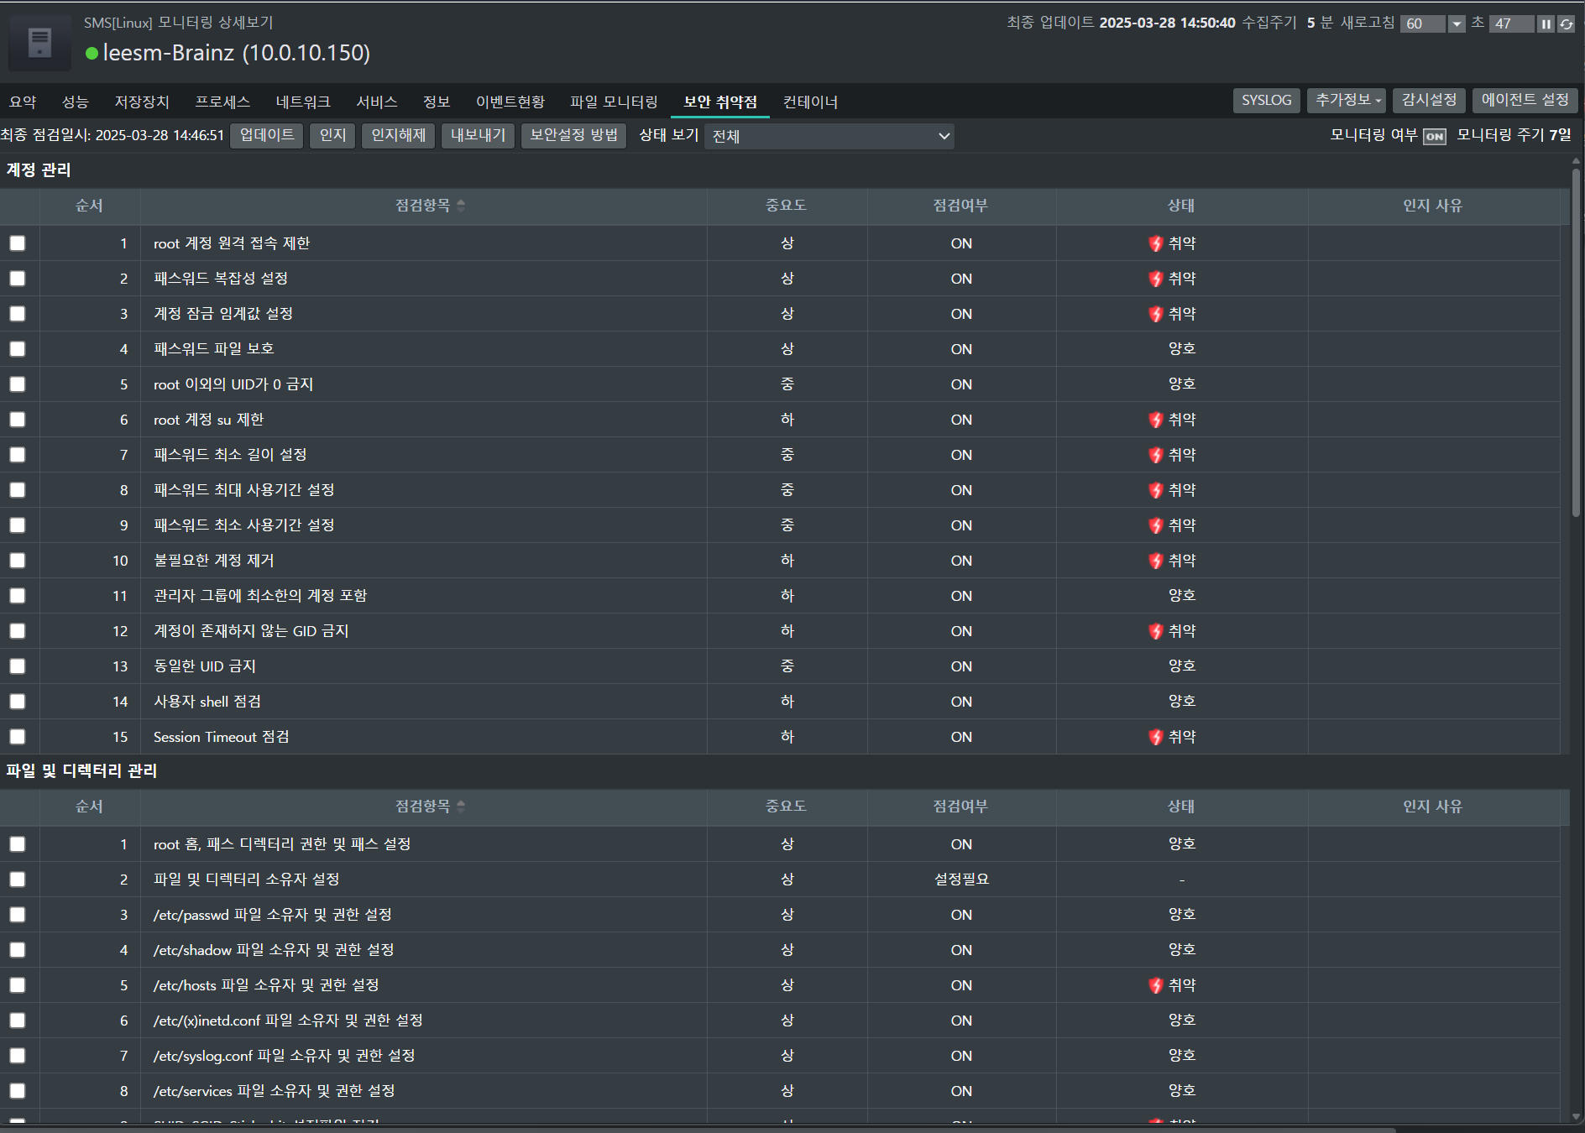Click the scrollbar up arrow
Viewport: 1585px width, 1133px height.
(1577, 160)
